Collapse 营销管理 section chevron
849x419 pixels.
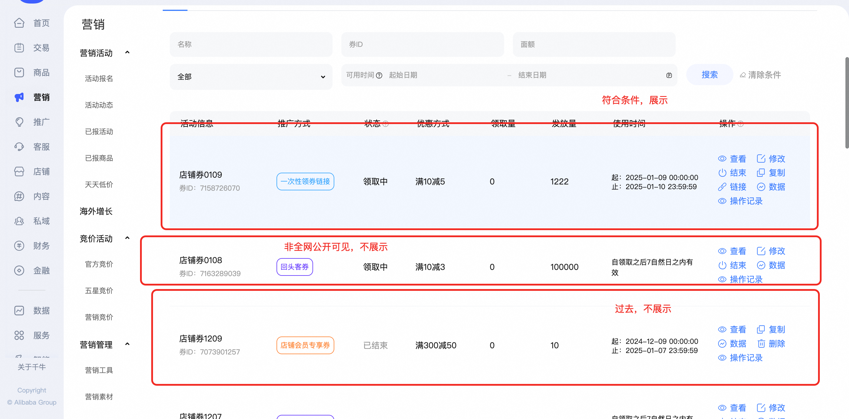pos(128,344)
